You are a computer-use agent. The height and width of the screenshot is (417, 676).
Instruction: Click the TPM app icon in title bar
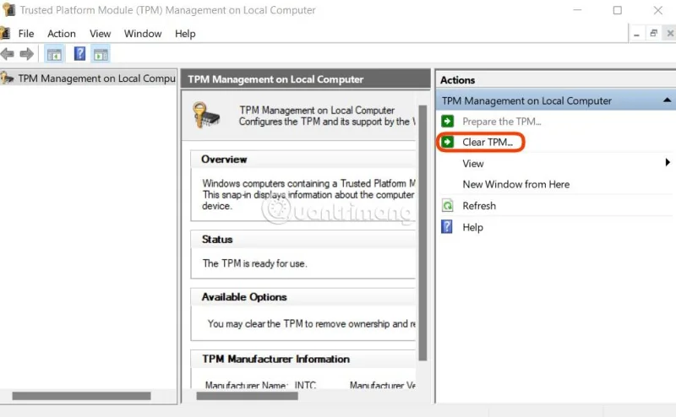point(9,9)
